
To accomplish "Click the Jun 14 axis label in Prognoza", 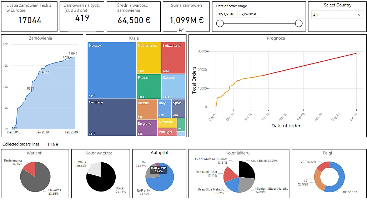I will (353, 117).
